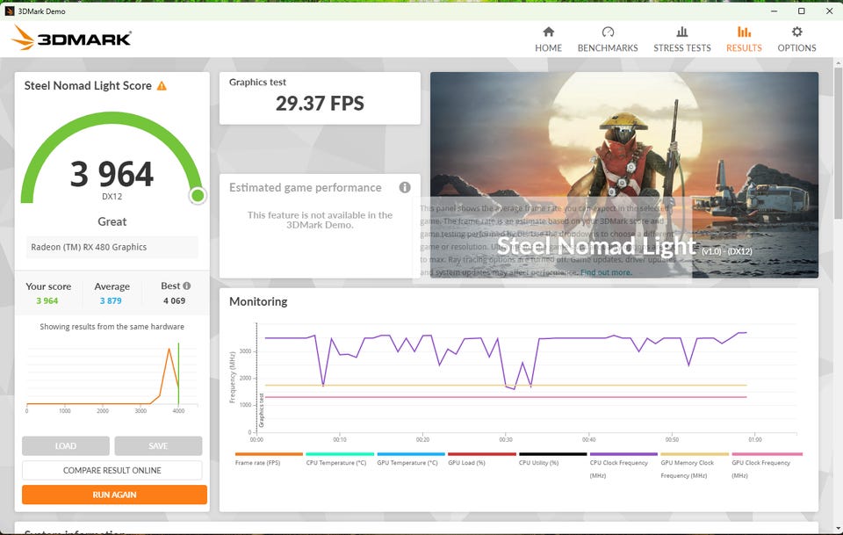
Task: Click the Steel Nomad Light benchmark image
Action: point(624,175)
